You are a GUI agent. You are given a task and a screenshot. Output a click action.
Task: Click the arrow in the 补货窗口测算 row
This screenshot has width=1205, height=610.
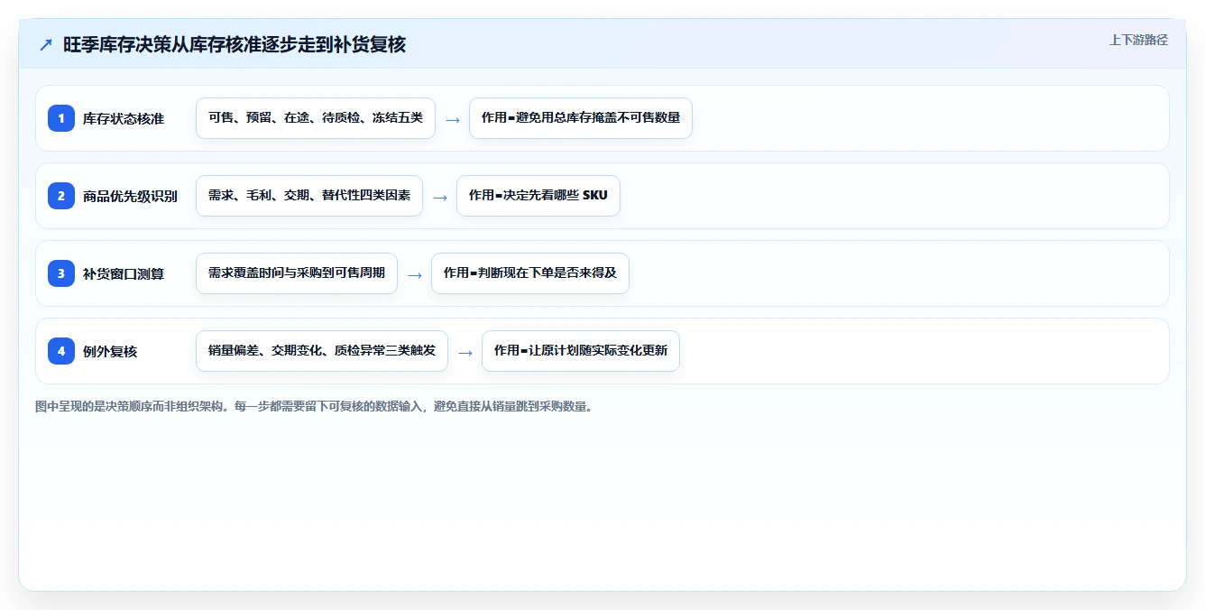click(415, 274)
